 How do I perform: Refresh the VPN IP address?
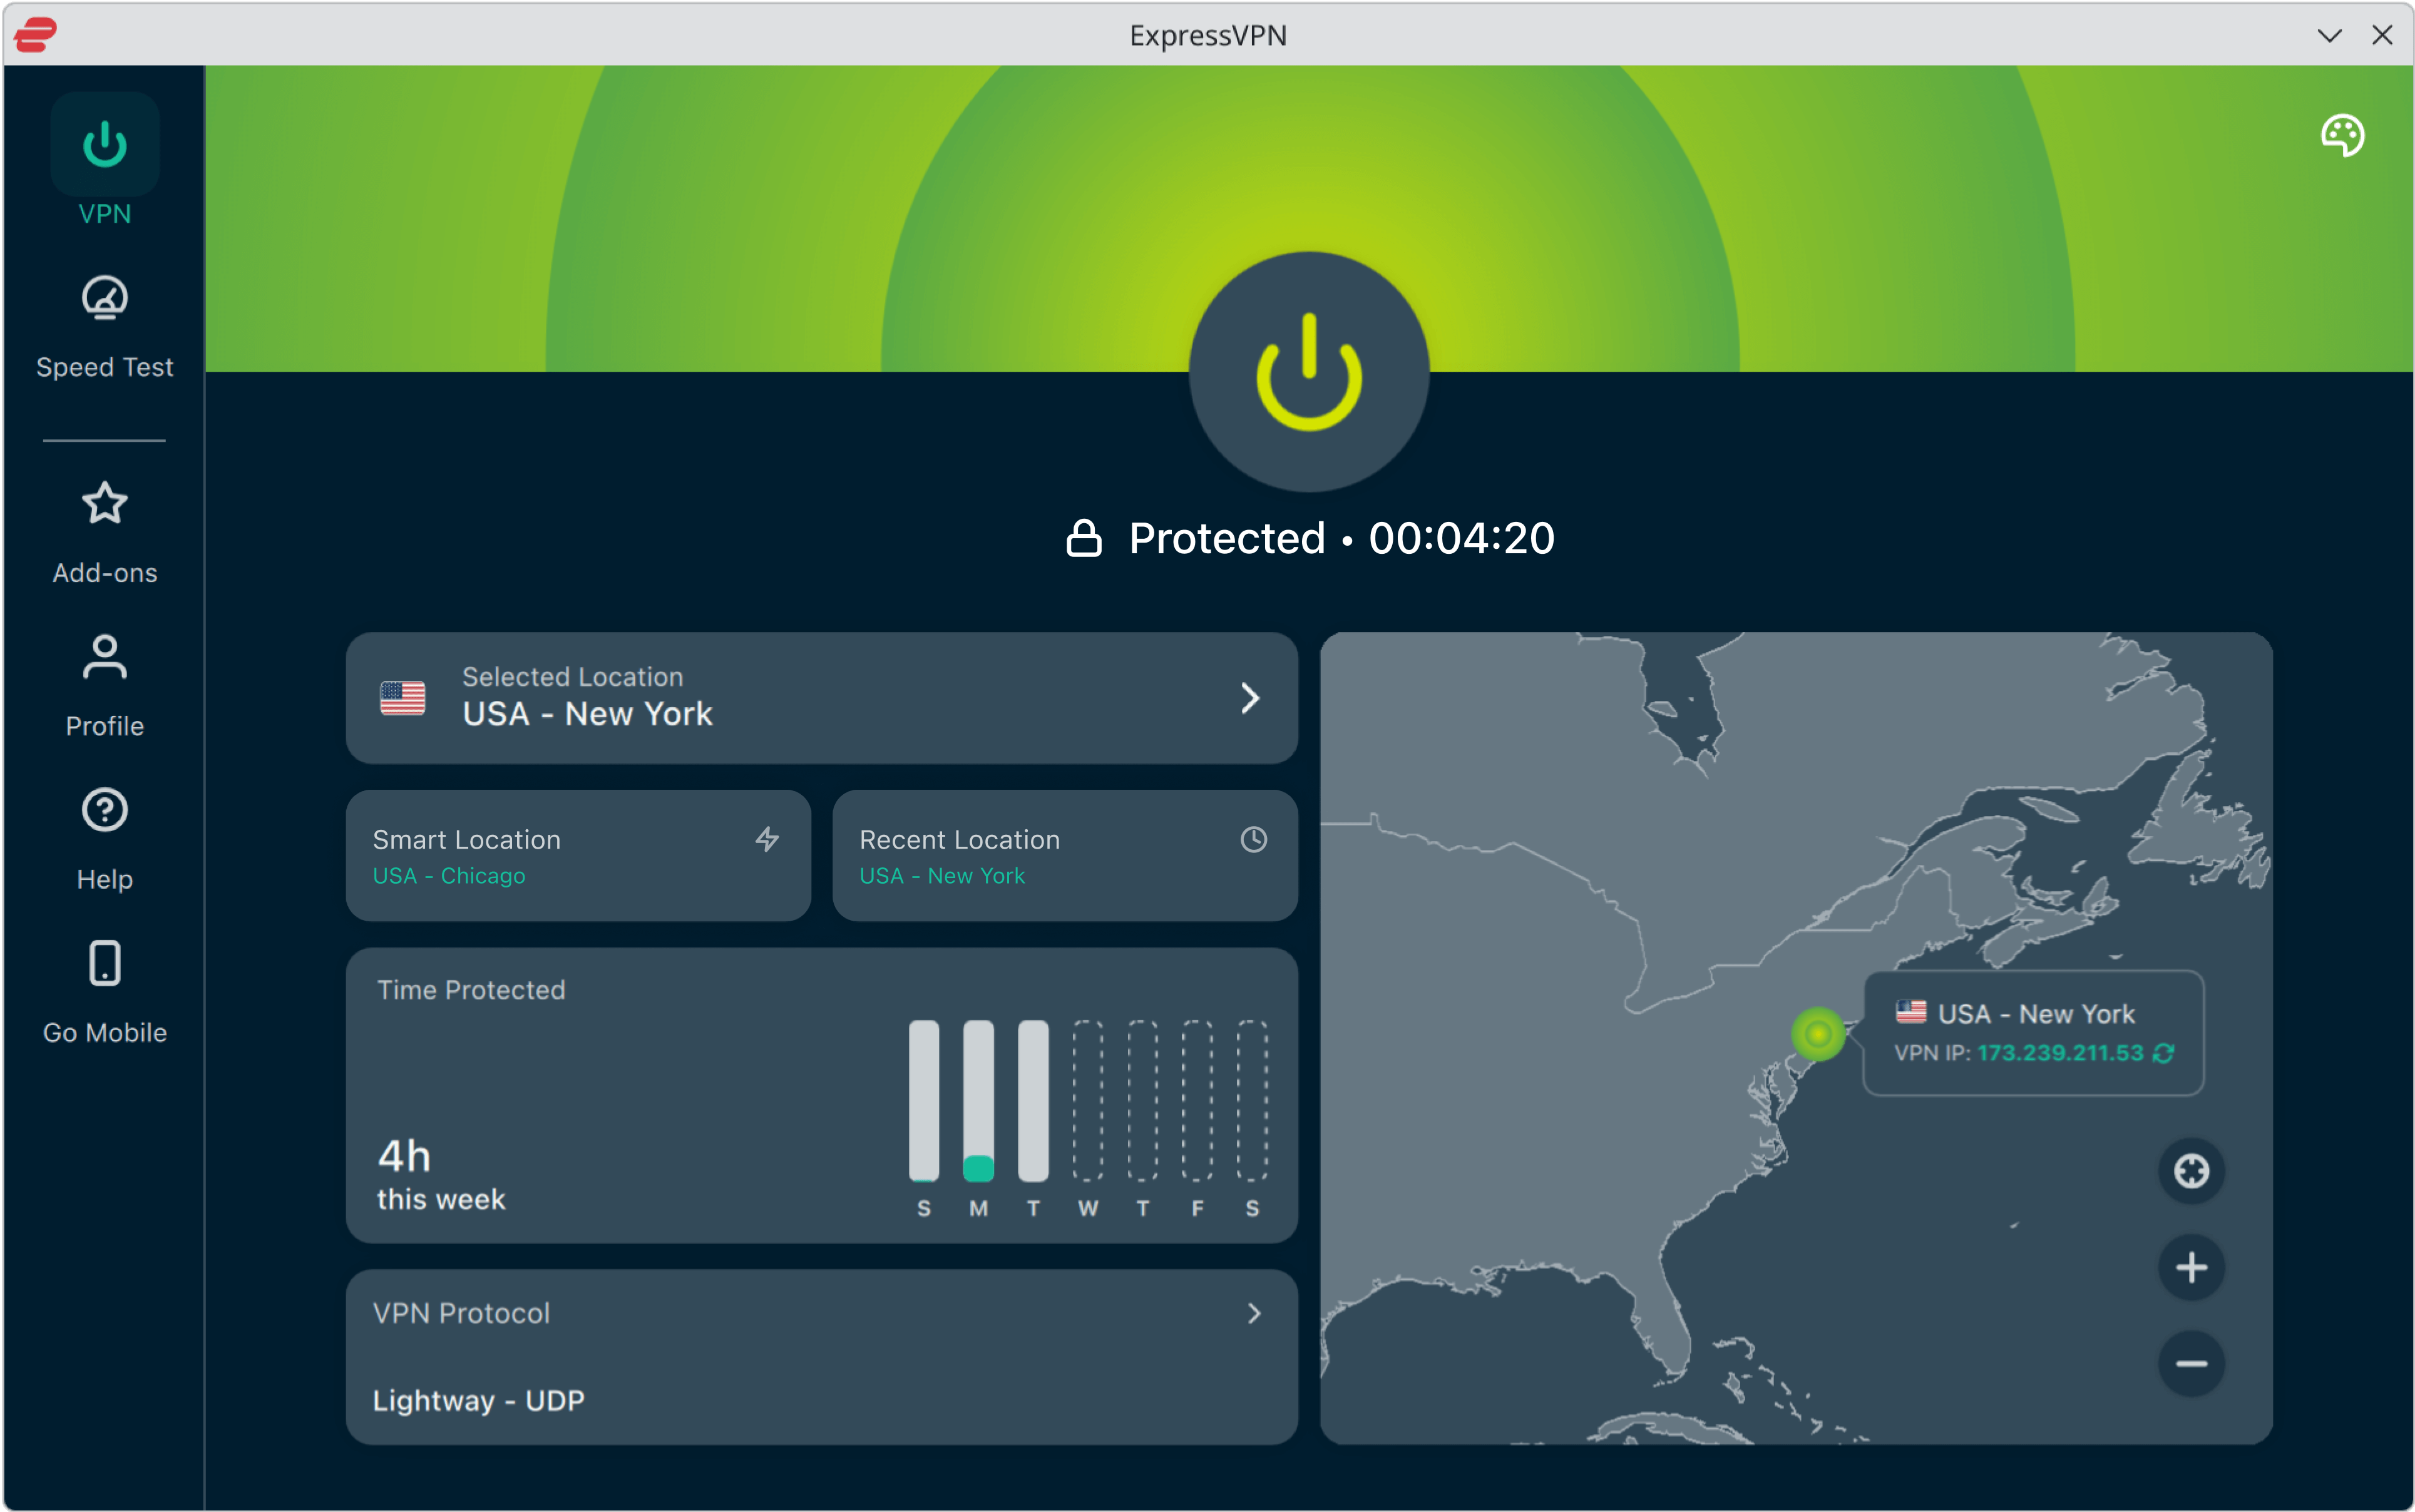2164,1053
